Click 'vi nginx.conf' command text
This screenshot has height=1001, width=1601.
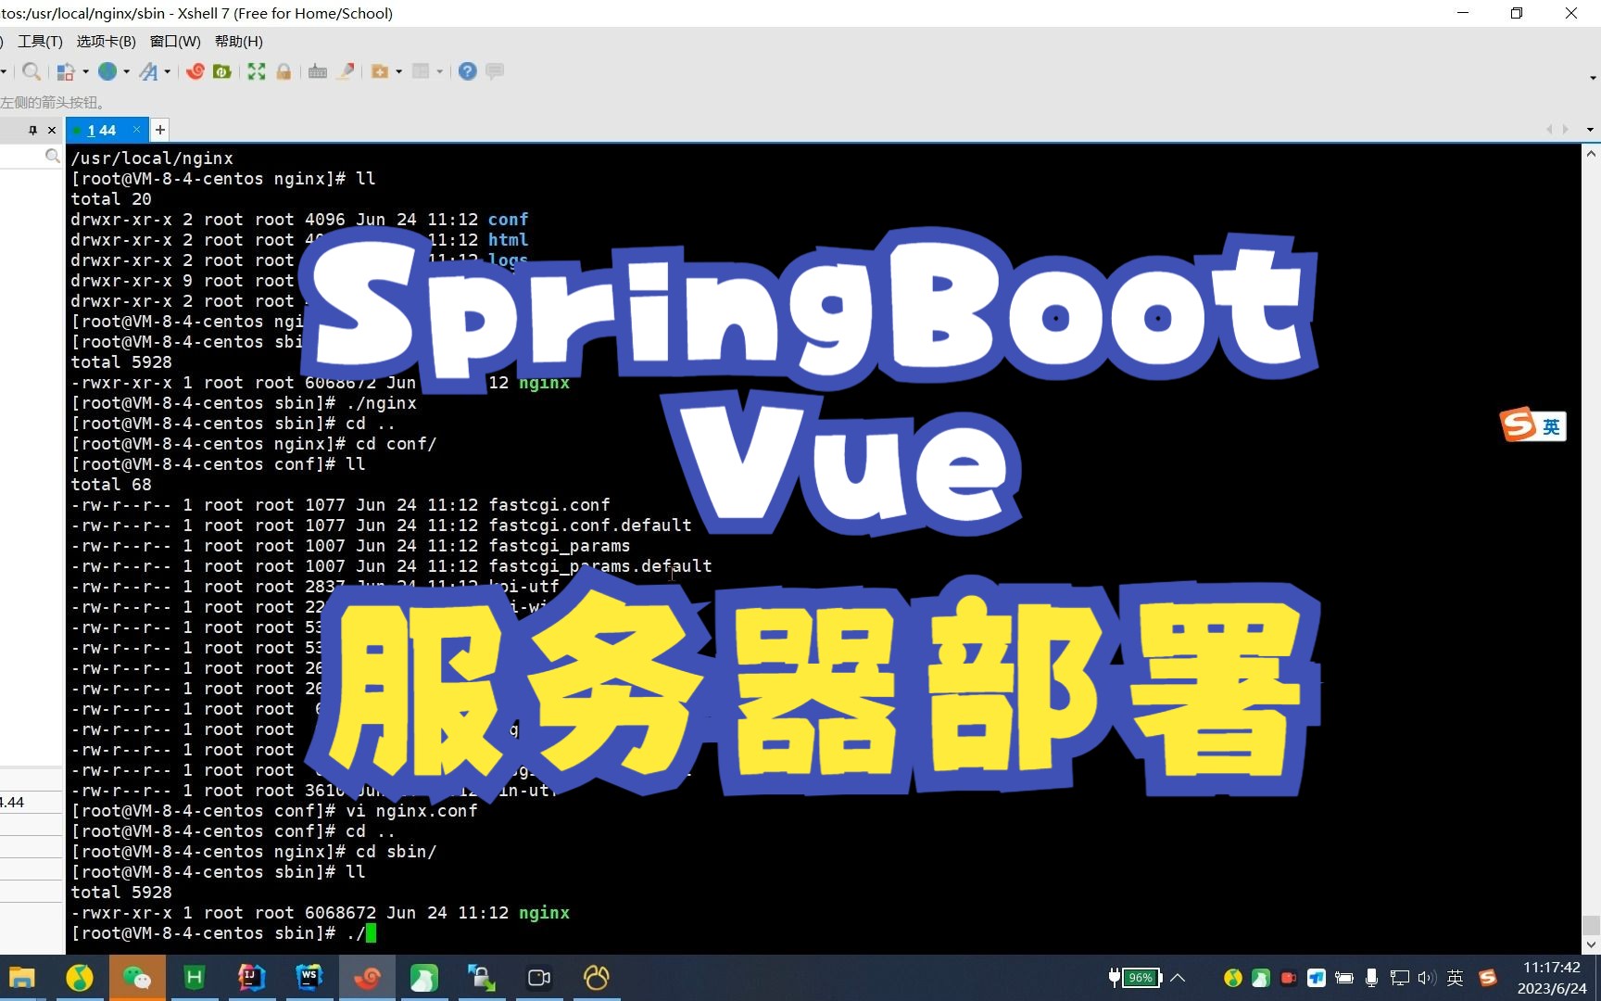(411, 811)
